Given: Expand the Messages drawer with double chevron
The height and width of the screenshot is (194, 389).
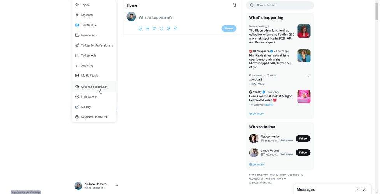Looking at the screenshot, I should (x=365, y=189).
